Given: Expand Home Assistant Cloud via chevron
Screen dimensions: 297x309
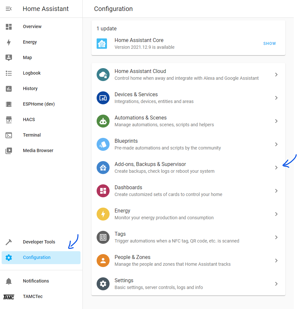Looking at the screenshot, I should pos(276,75).
